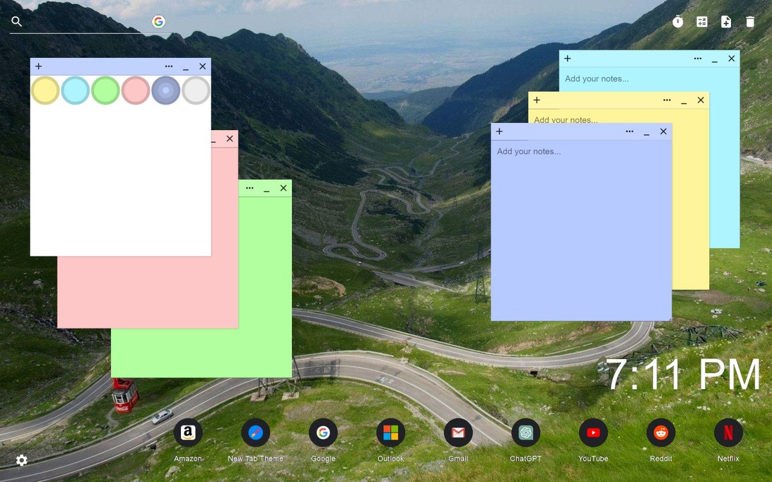Open white note's three-dot options menu
This screenshot has width=772, height=482.
[169, 66]
